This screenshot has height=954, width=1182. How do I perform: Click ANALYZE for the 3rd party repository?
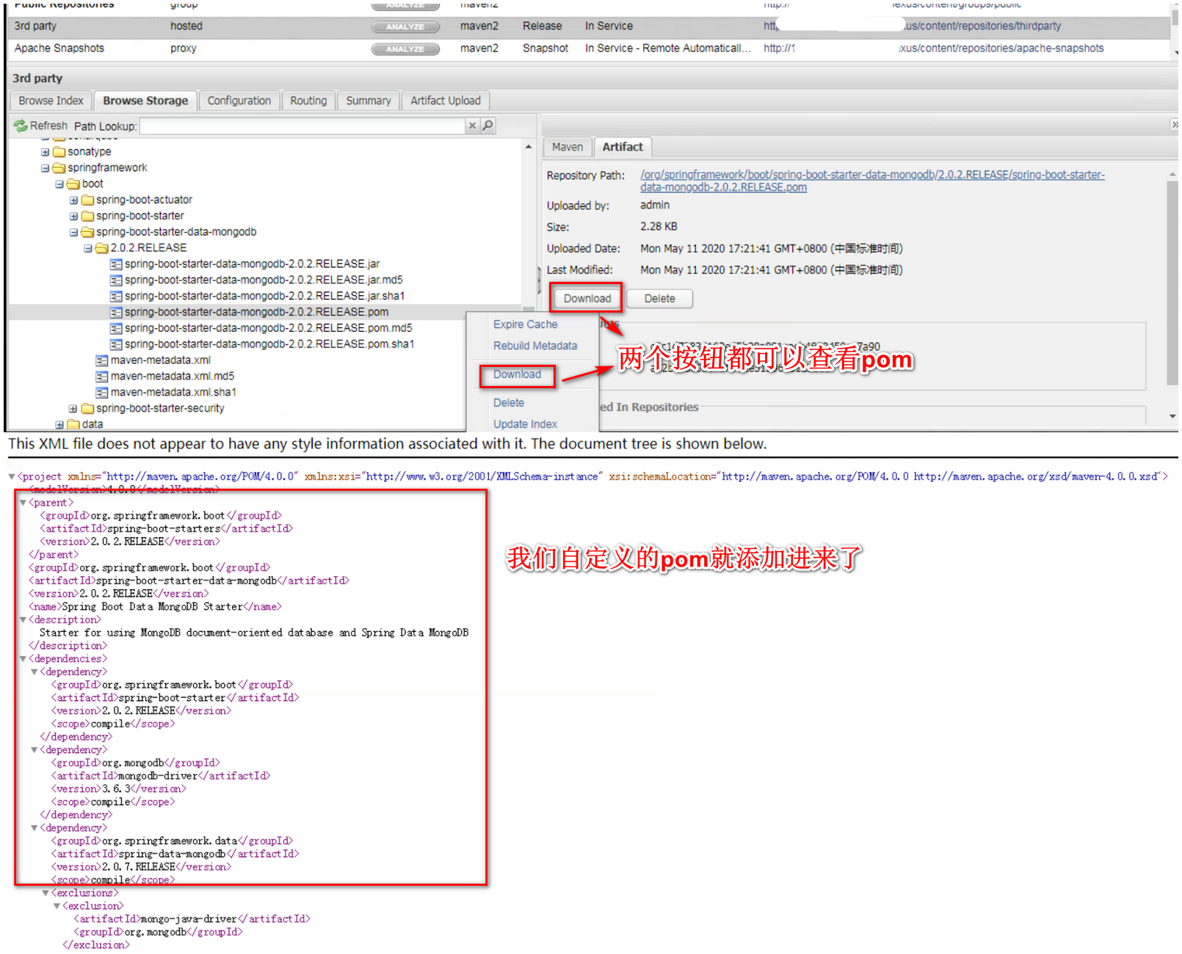(405, 26)
